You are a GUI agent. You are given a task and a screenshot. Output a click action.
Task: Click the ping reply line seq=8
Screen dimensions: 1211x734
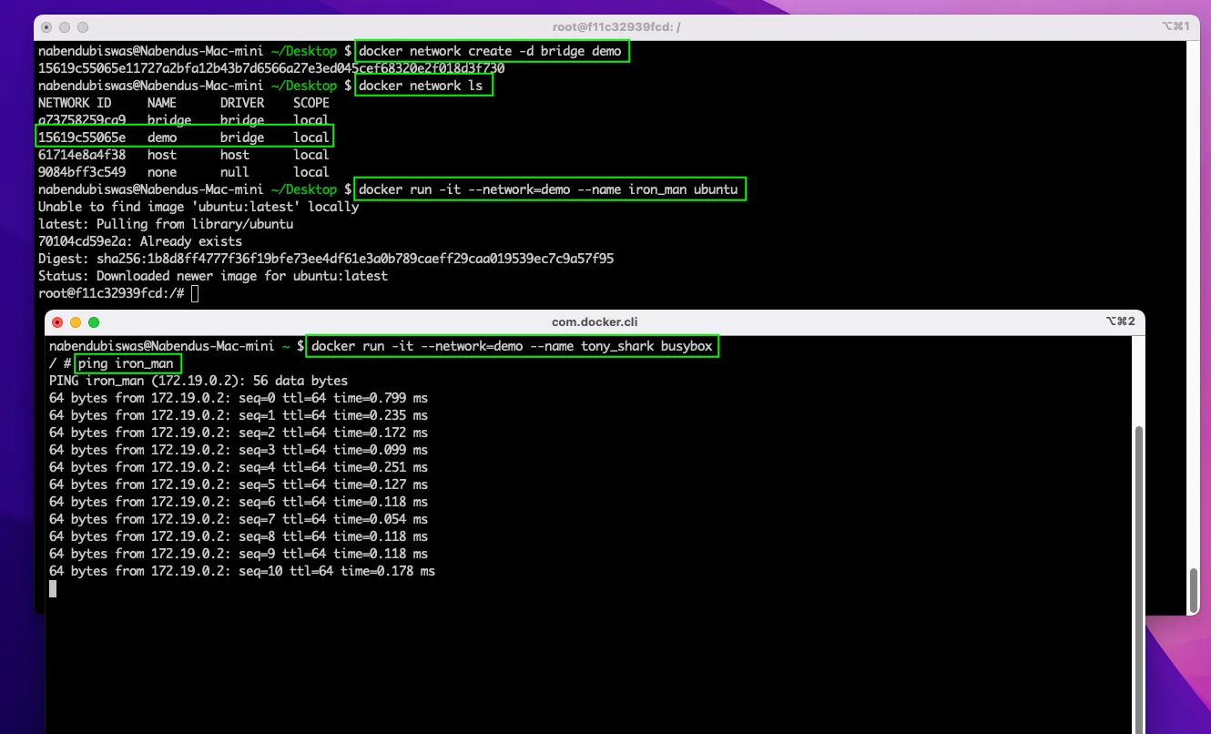pos(239,536)
